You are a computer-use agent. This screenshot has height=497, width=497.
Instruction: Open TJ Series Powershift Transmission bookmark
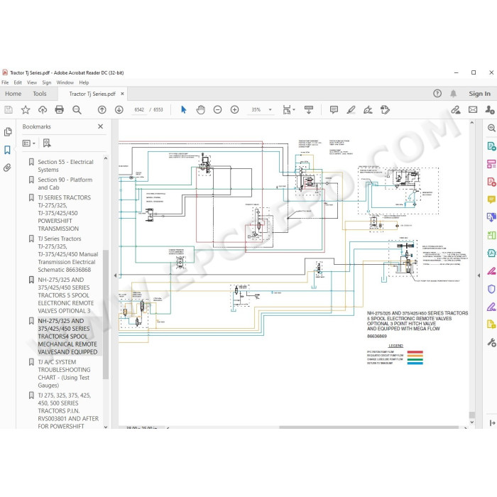pos(65,213)
